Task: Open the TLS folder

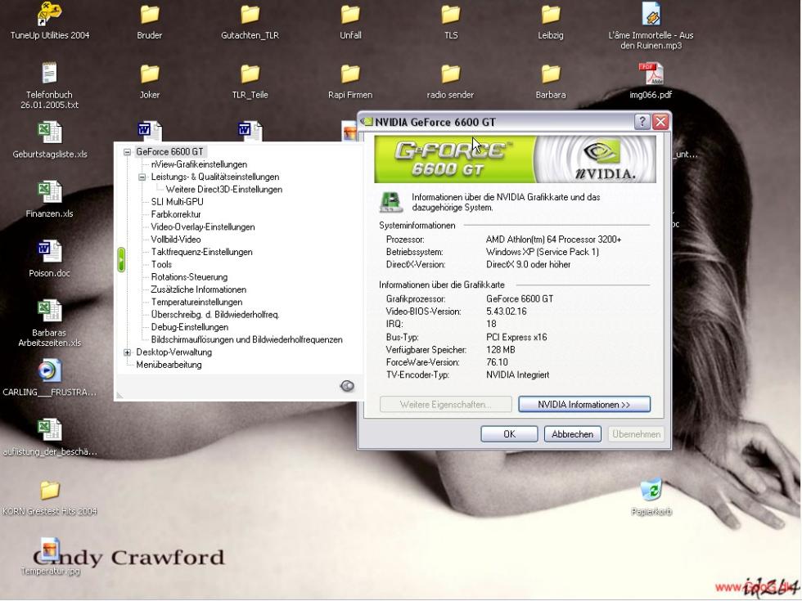Action: tap(451, 15)
